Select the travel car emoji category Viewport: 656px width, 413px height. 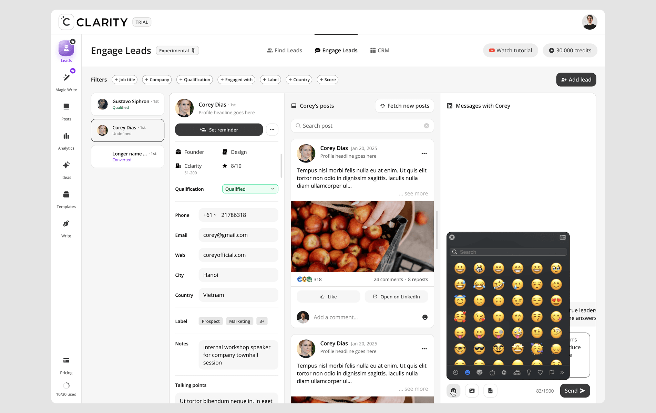(517, 372)
